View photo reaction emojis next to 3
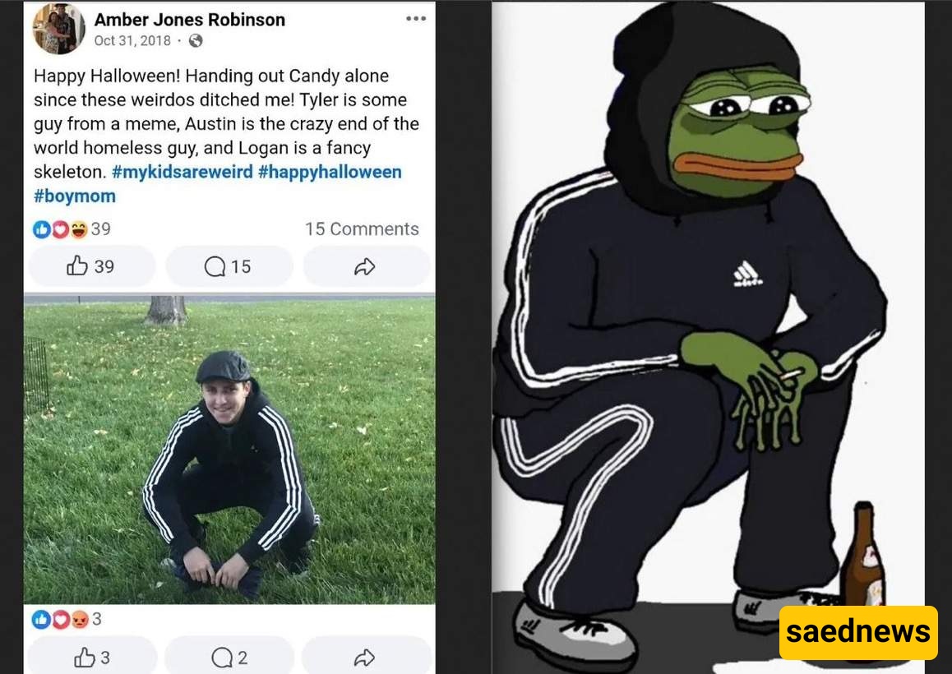This screenshot has height=674, width=952. point(67,620)
